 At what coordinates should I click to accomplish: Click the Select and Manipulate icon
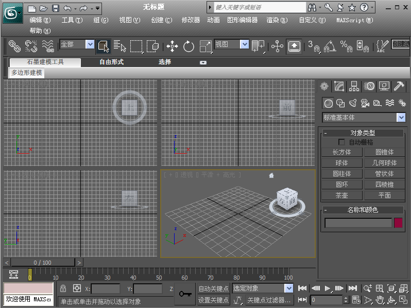pos(277,46)
